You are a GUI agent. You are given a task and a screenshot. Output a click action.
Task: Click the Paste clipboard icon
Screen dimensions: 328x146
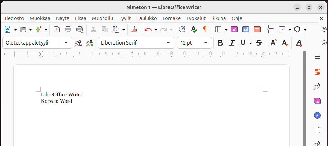click(116, 30)
